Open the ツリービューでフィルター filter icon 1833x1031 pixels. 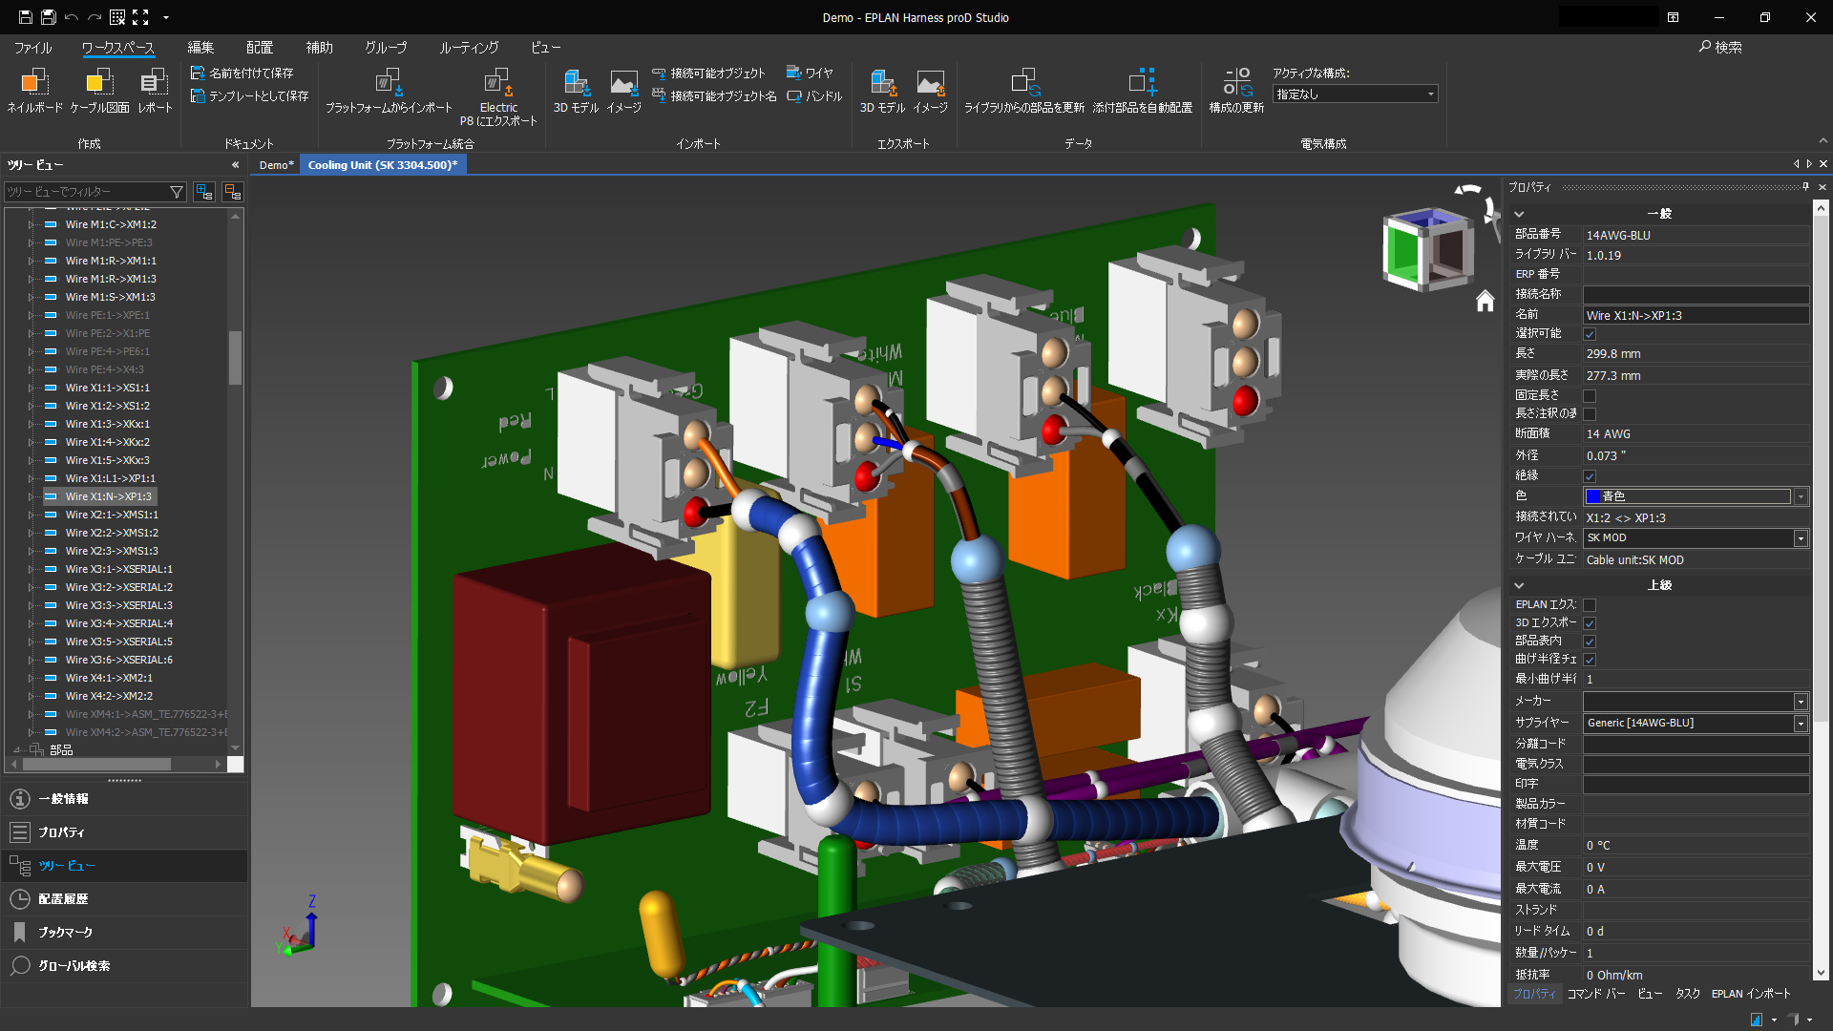pos(177,192)
